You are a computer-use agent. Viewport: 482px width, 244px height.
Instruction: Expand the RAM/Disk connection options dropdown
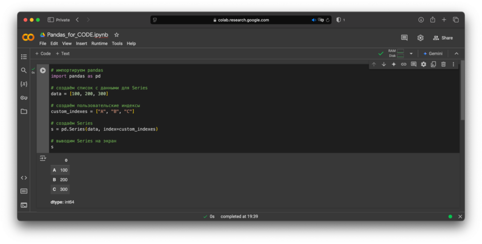(x=411, y=54)
